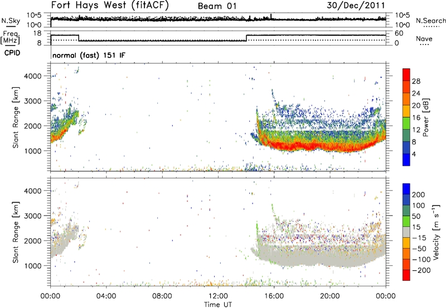Click the '08:00' time tick label
Viewport: 446px width, 308px height.
[x=162, y=296]
